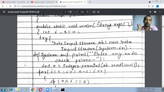
Task: Open command prompt window from taskbar
Action: click(63, 90)
